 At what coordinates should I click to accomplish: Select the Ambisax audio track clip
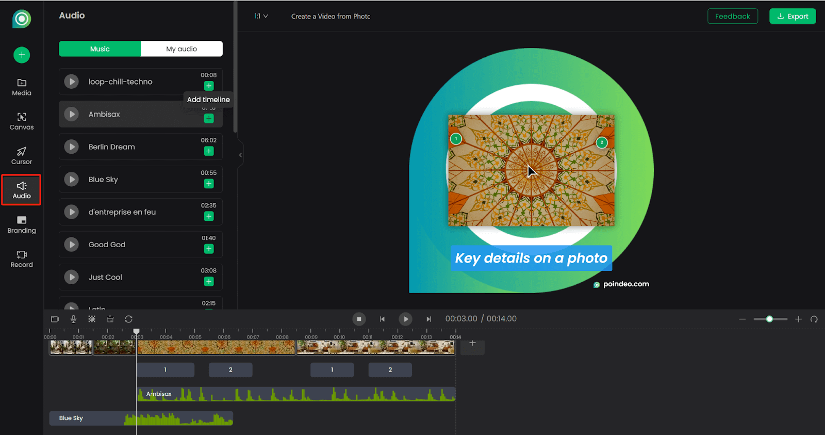pyautogui.click(x=296, y=394)
